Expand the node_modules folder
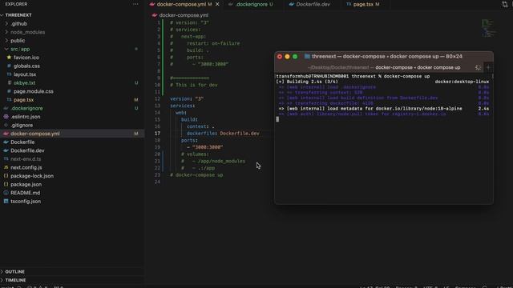Screen dimensions: 513x288 27,32
